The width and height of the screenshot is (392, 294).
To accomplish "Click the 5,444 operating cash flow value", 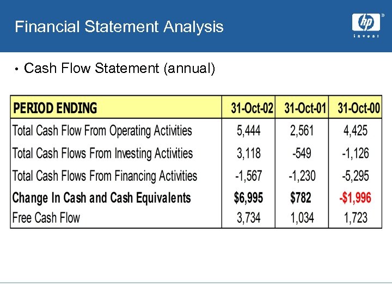I will coord(249,131).
